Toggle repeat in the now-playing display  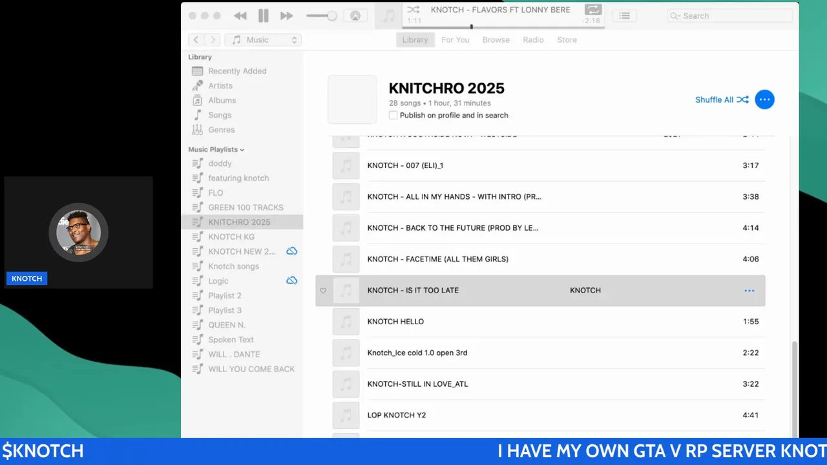592,10
